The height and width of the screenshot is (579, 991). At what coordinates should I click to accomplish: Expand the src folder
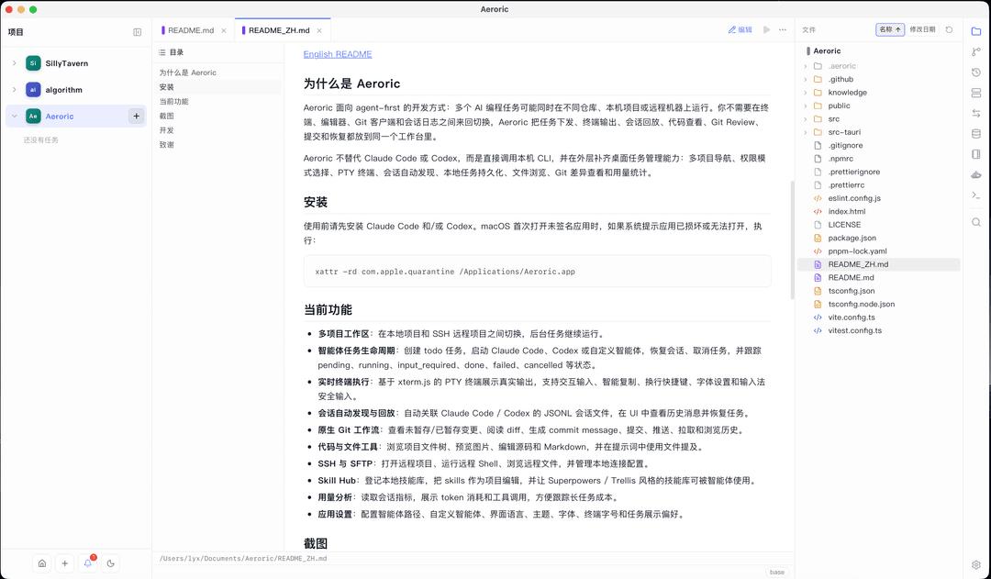click(x=806, y=119)
